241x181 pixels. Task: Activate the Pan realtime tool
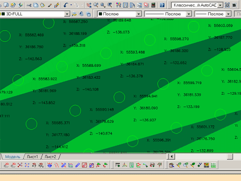[x=89, y=5]
